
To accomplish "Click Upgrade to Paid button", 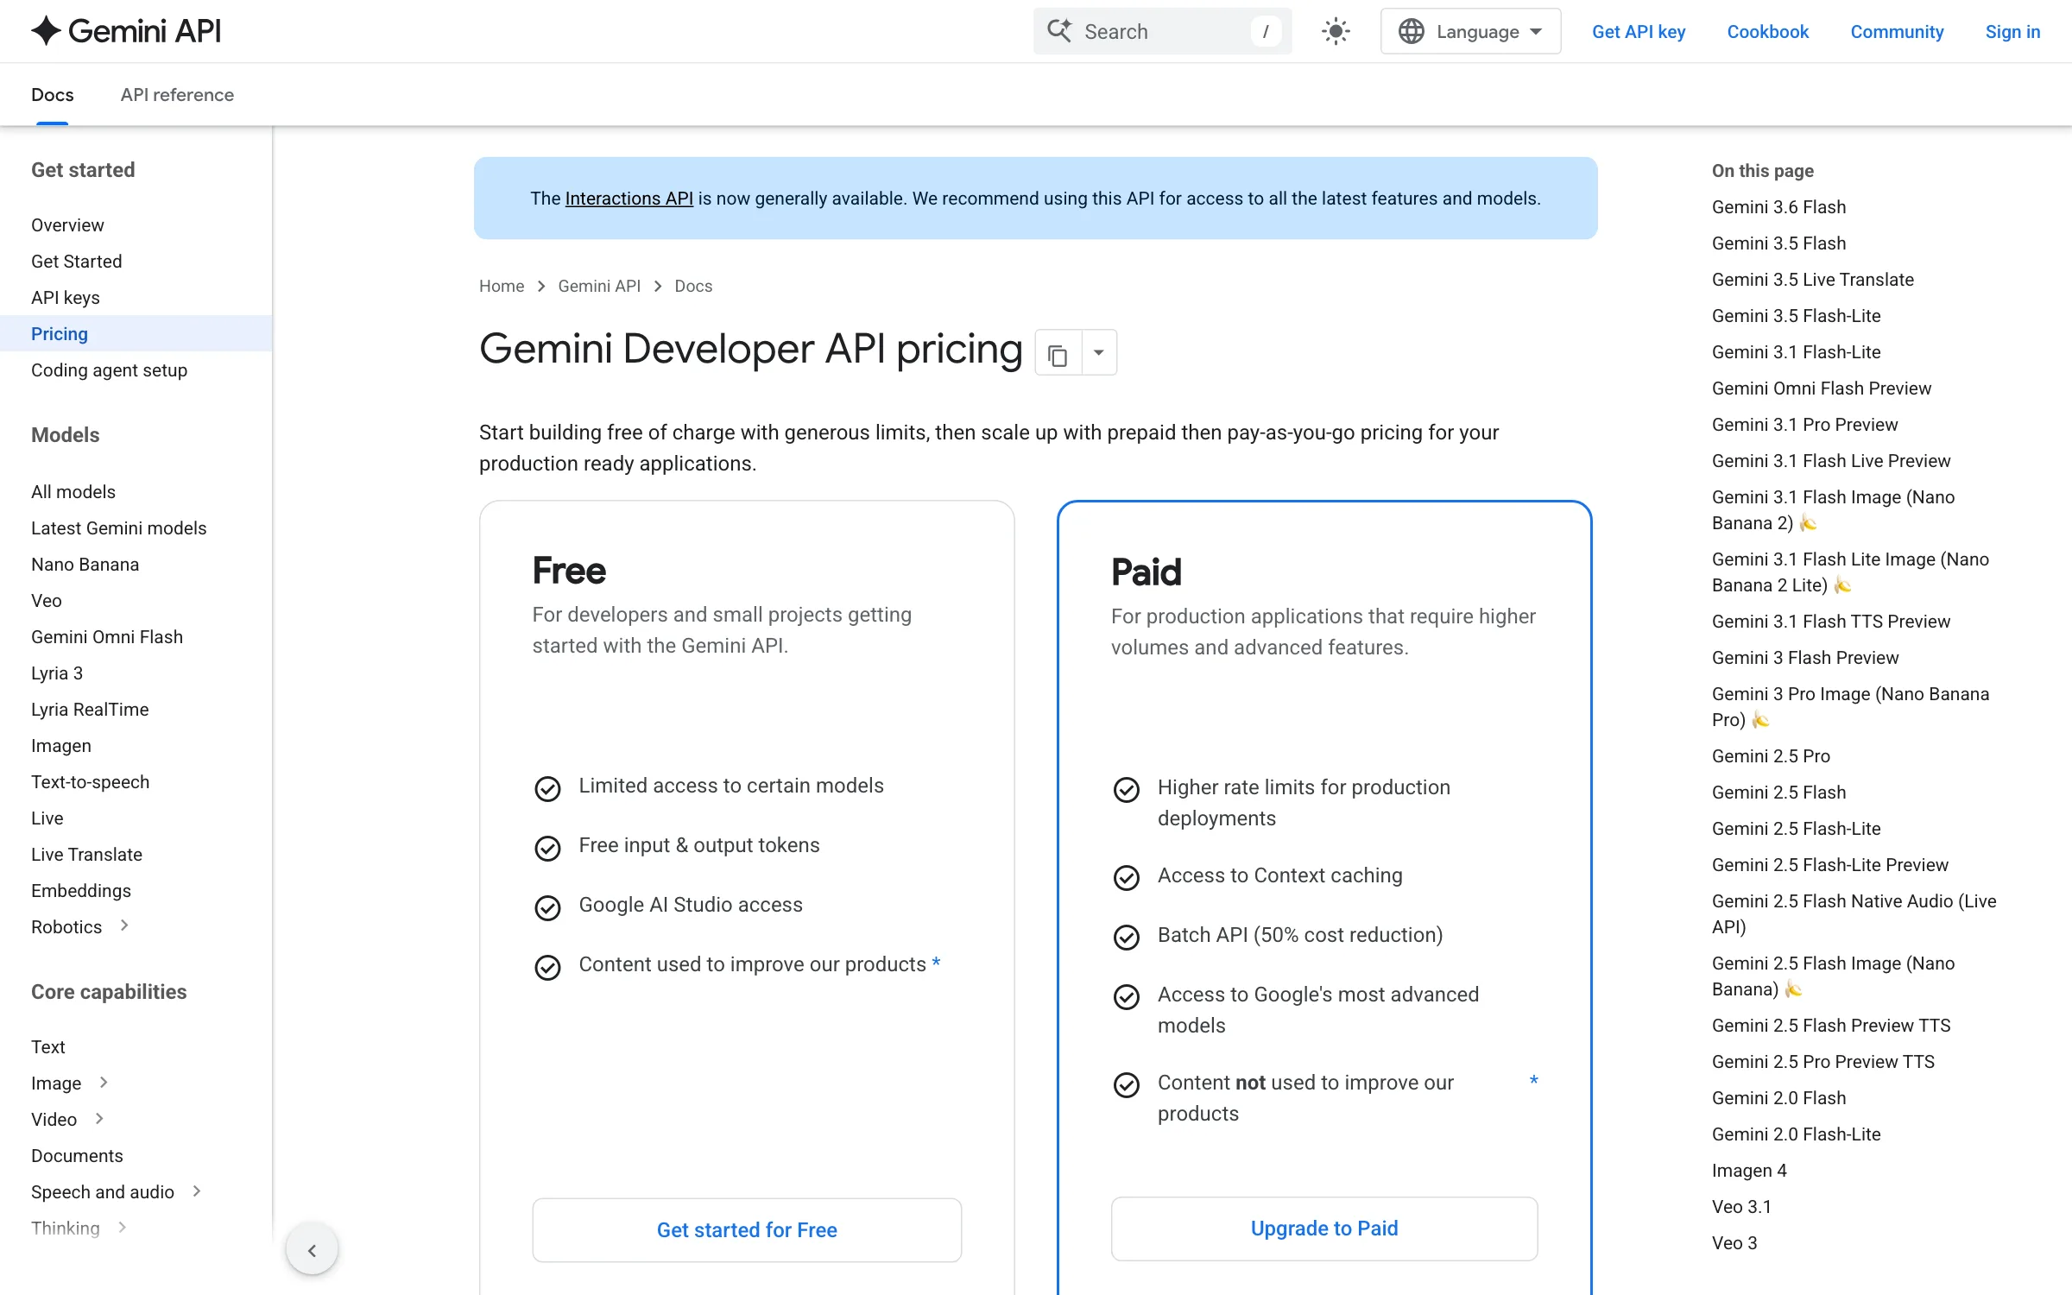I will coord(1324,1229).
